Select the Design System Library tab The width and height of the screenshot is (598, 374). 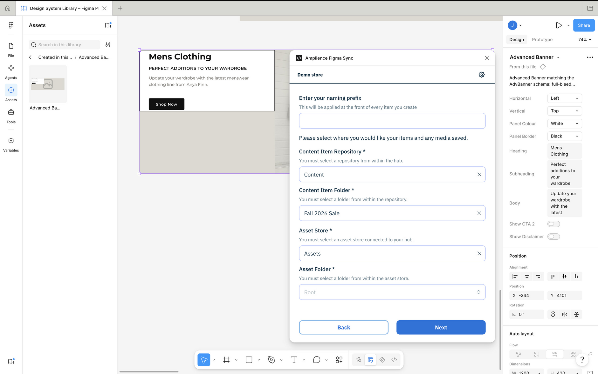pyautogui.click(x=64, y=8)
